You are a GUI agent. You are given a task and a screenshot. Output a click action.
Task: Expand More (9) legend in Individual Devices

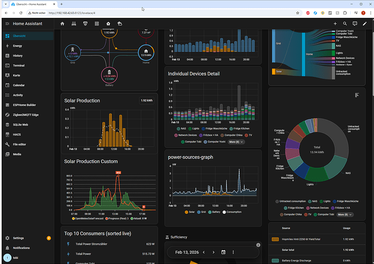(x=236, y=141)
